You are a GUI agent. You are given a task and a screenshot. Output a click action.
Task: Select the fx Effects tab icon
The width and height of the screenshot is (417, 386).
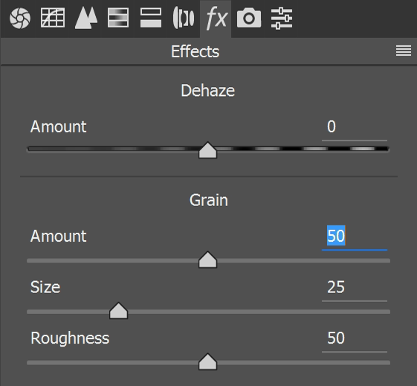pyautogui.click(x=216, y=18)
